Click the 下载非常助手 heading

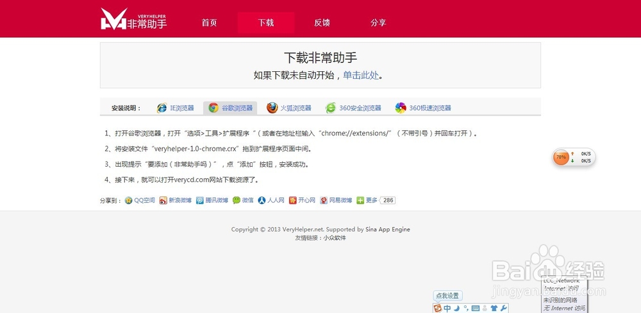point(320,58)
